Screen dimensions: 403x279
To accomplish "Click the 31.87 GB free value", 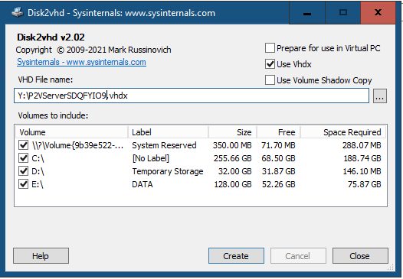I will pyautogui.click(x=279, y=171).
